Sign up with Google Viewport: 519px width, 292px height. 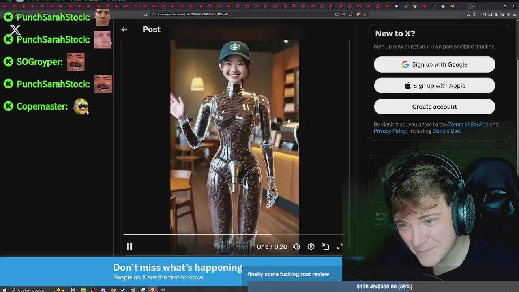coord(434,64)
